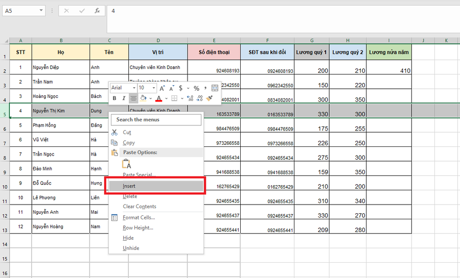Screen dimensions: 460x278
Task: Click the cell with value 410
Action: click(389, 67)
